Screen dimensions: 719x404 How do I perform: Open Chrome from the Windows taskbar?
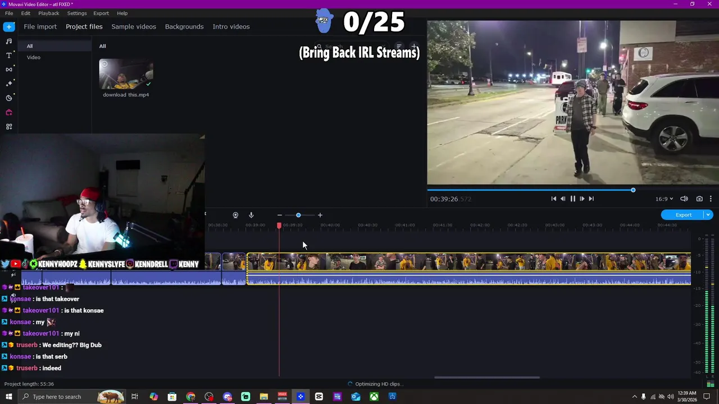[190, 397]
